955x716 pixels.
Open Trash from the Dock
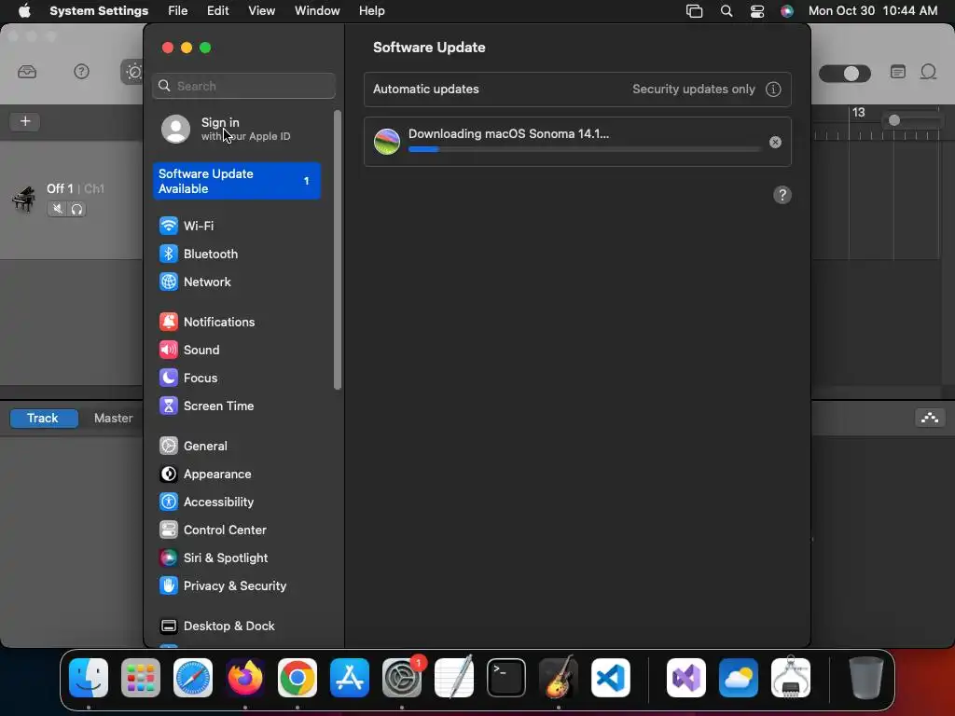tap(866, 678)
